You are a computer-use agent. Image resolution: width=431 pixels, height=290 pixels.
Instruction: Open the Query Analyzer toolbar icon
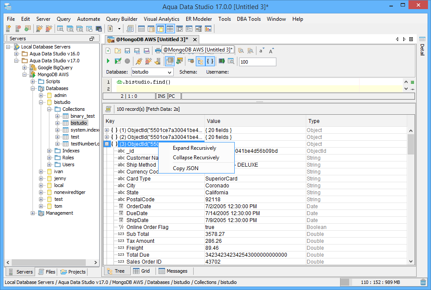(60, 29)
